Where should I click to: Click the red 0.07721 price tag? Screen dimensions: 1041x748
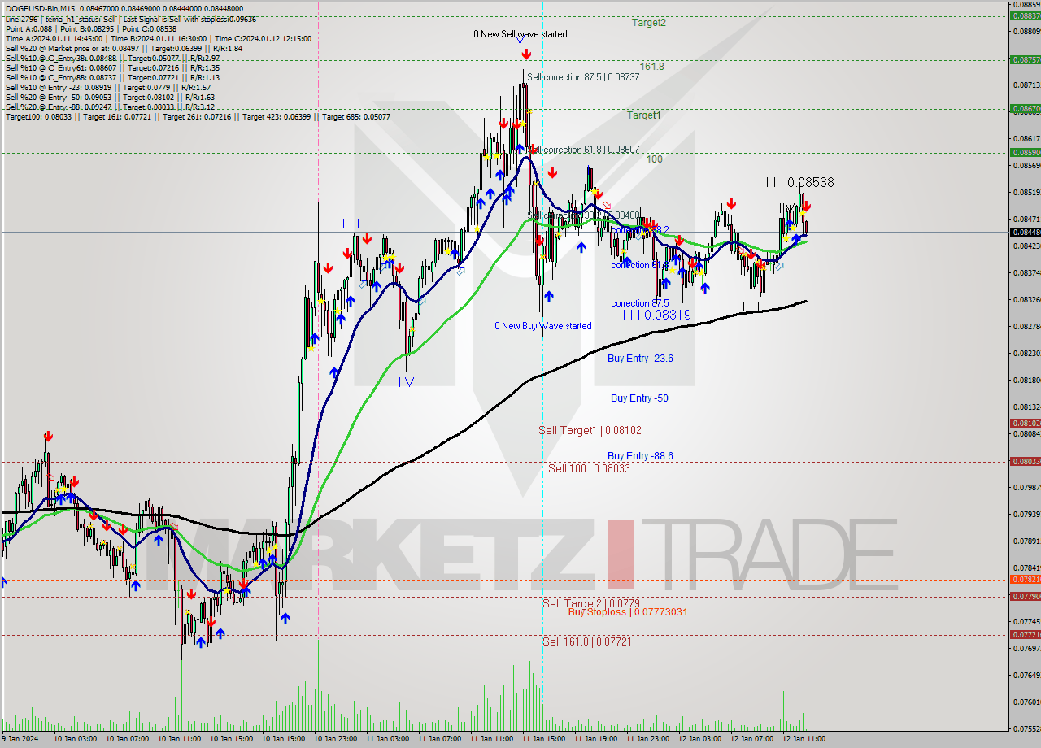click(1025, 634)
